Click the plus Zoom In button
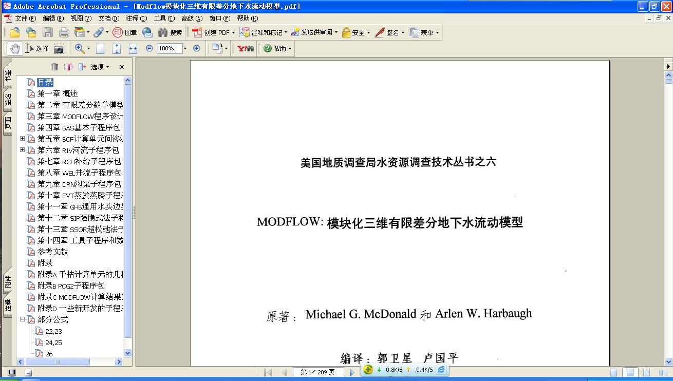The height and width of the screenshot is (381, 673). 196,48
